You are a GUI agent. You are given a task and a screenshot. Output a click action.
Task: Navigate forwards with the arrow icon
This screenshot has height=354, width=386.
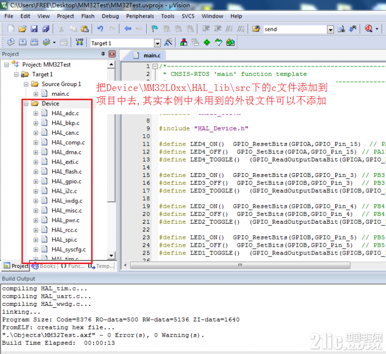click(139, 29)
